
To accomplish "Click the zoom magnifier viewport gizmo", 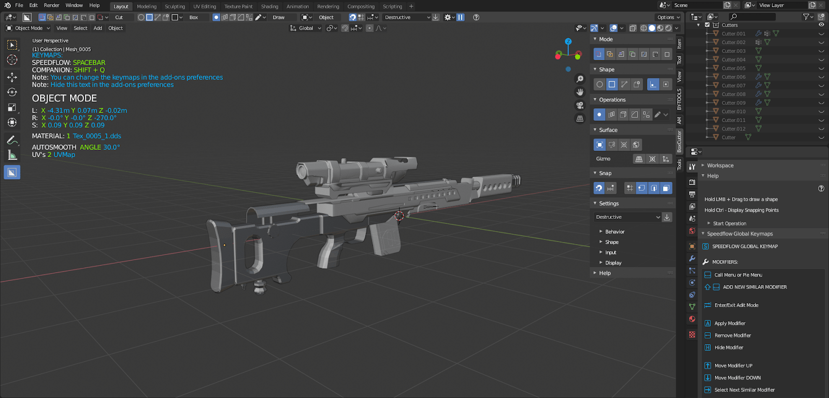I will click(x=580, y=79).
